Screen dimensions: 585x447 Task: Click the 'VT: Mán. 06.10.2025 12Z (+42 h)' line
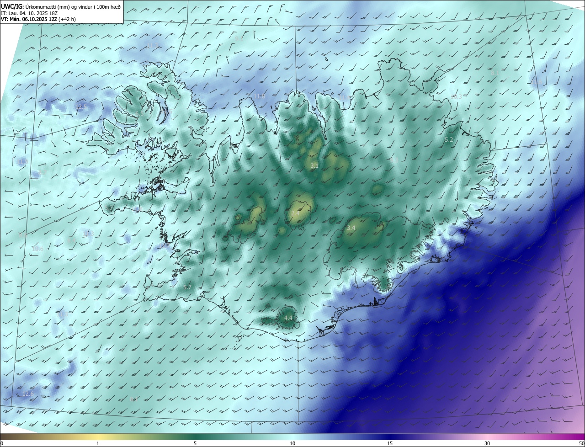[x=38, y=19]
